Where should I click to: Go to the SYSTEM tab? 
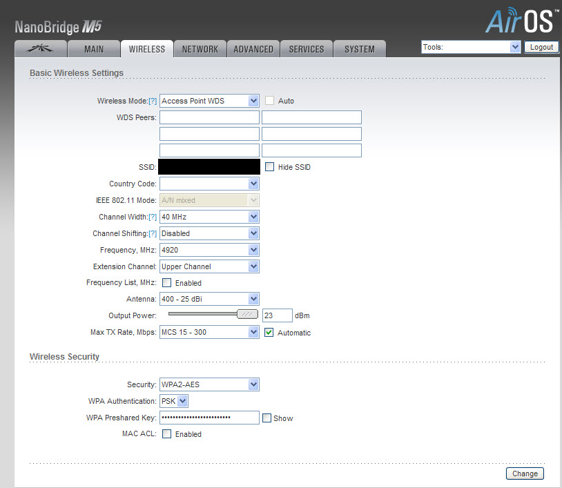click(x=360, y=49)
